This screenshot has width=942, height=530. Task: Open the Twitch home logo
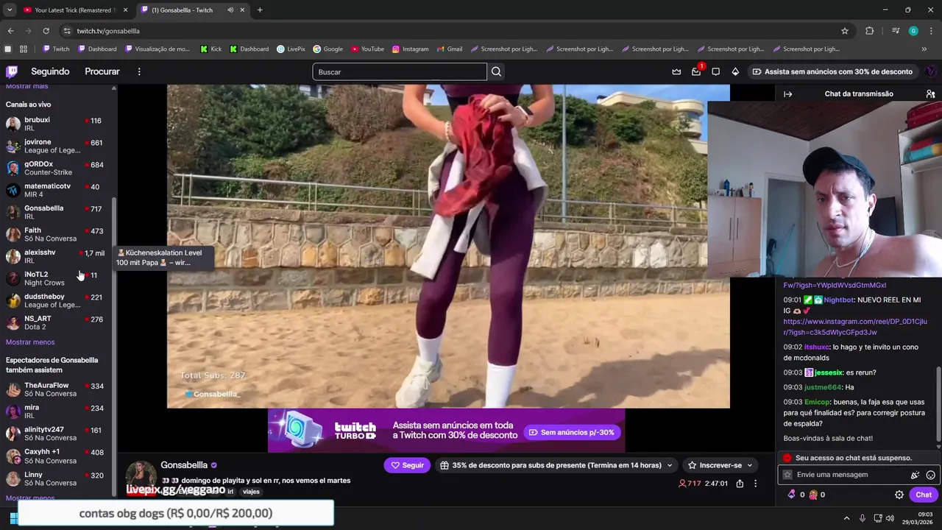(12, 71)
